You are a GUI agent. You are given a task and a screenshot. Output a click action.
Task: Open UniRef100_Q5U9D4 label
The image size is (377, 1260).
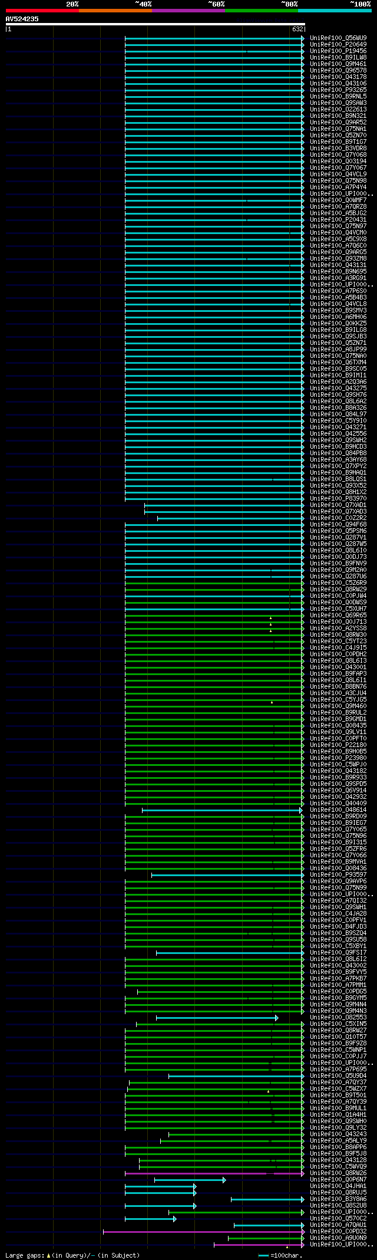pos(338,1075)
